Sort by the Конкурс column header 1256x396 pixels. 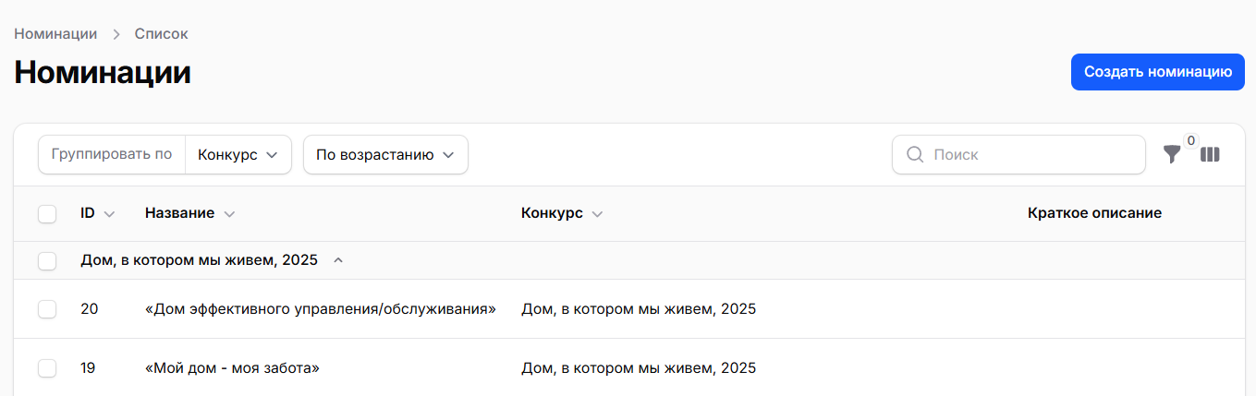tap(561, 213)
